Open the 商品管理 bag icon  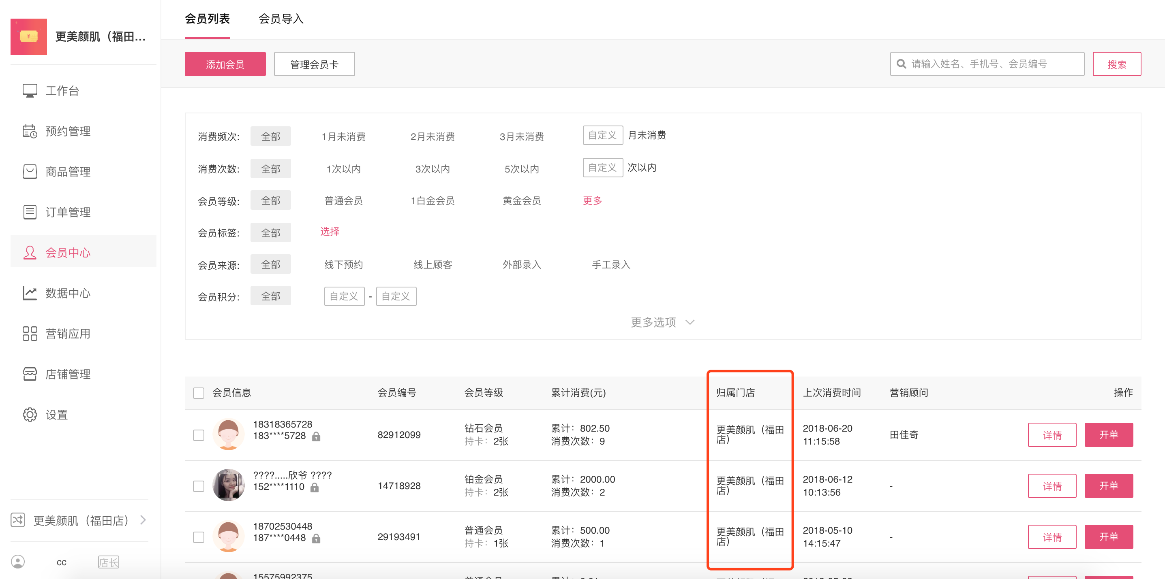(30, 172)
